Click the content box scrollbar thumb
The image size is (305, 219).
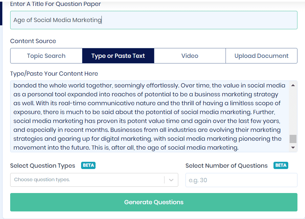tap(293, 139)
